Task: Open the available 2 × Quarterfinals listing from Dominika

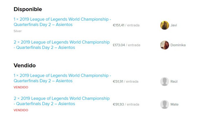Action: pos(62,45)
